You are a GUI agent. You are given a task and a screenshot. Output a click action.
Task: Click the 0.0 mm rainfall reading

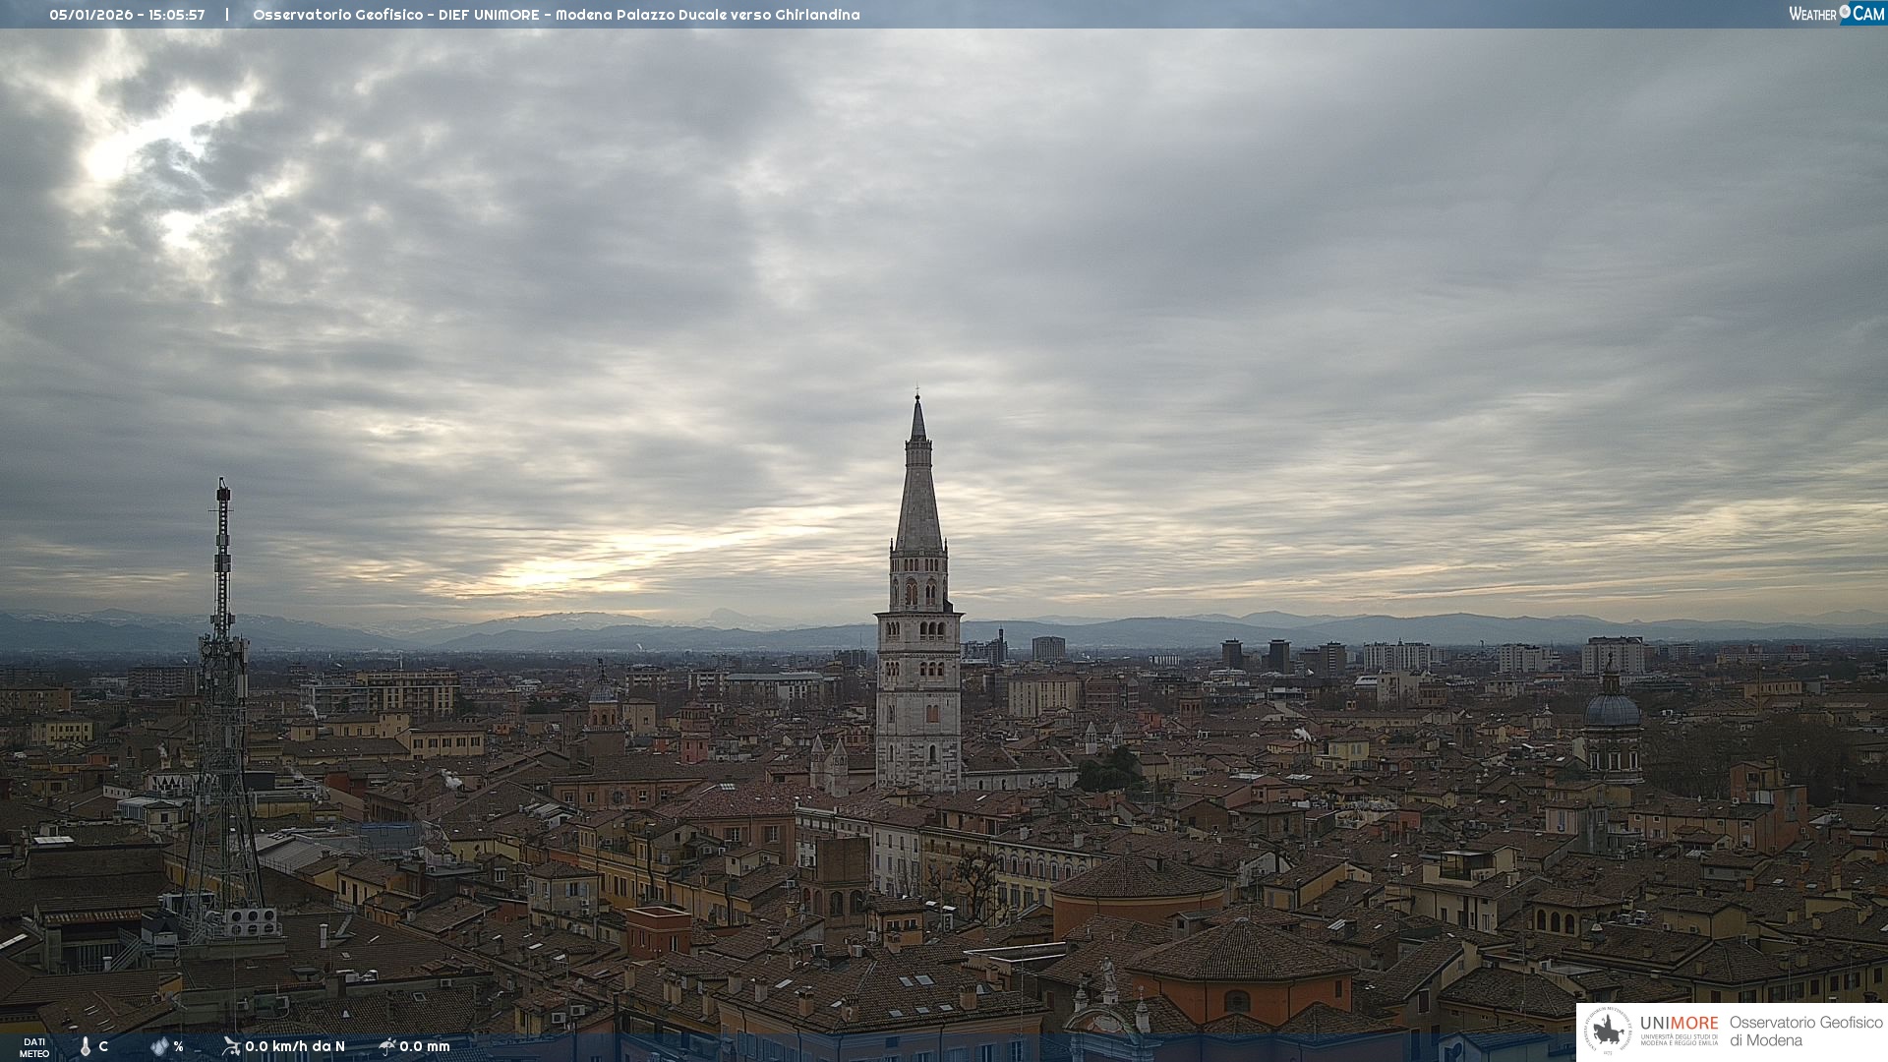[425, 1046]
